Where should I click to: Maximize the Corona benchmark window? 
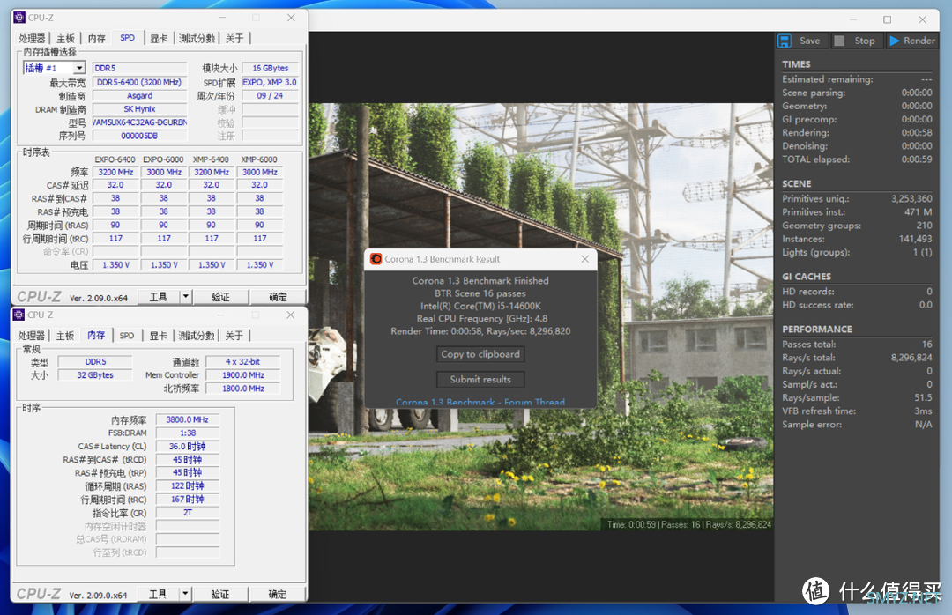coord(887,19)
